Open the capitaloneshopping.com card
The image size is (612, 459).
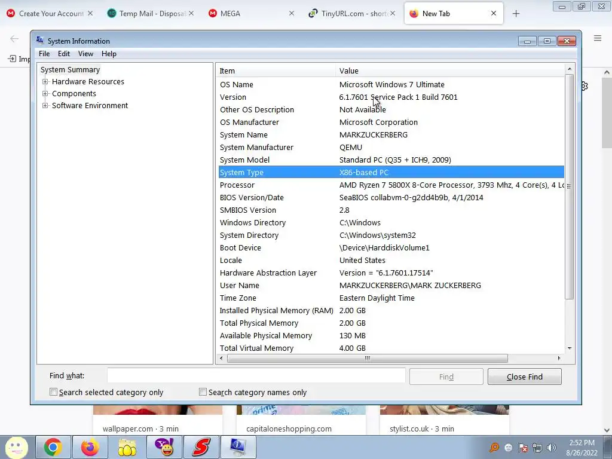click(301, 420)
